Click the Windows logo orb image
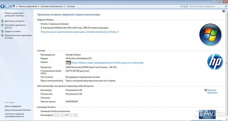228x121 pixels. [x=210, y=35]
